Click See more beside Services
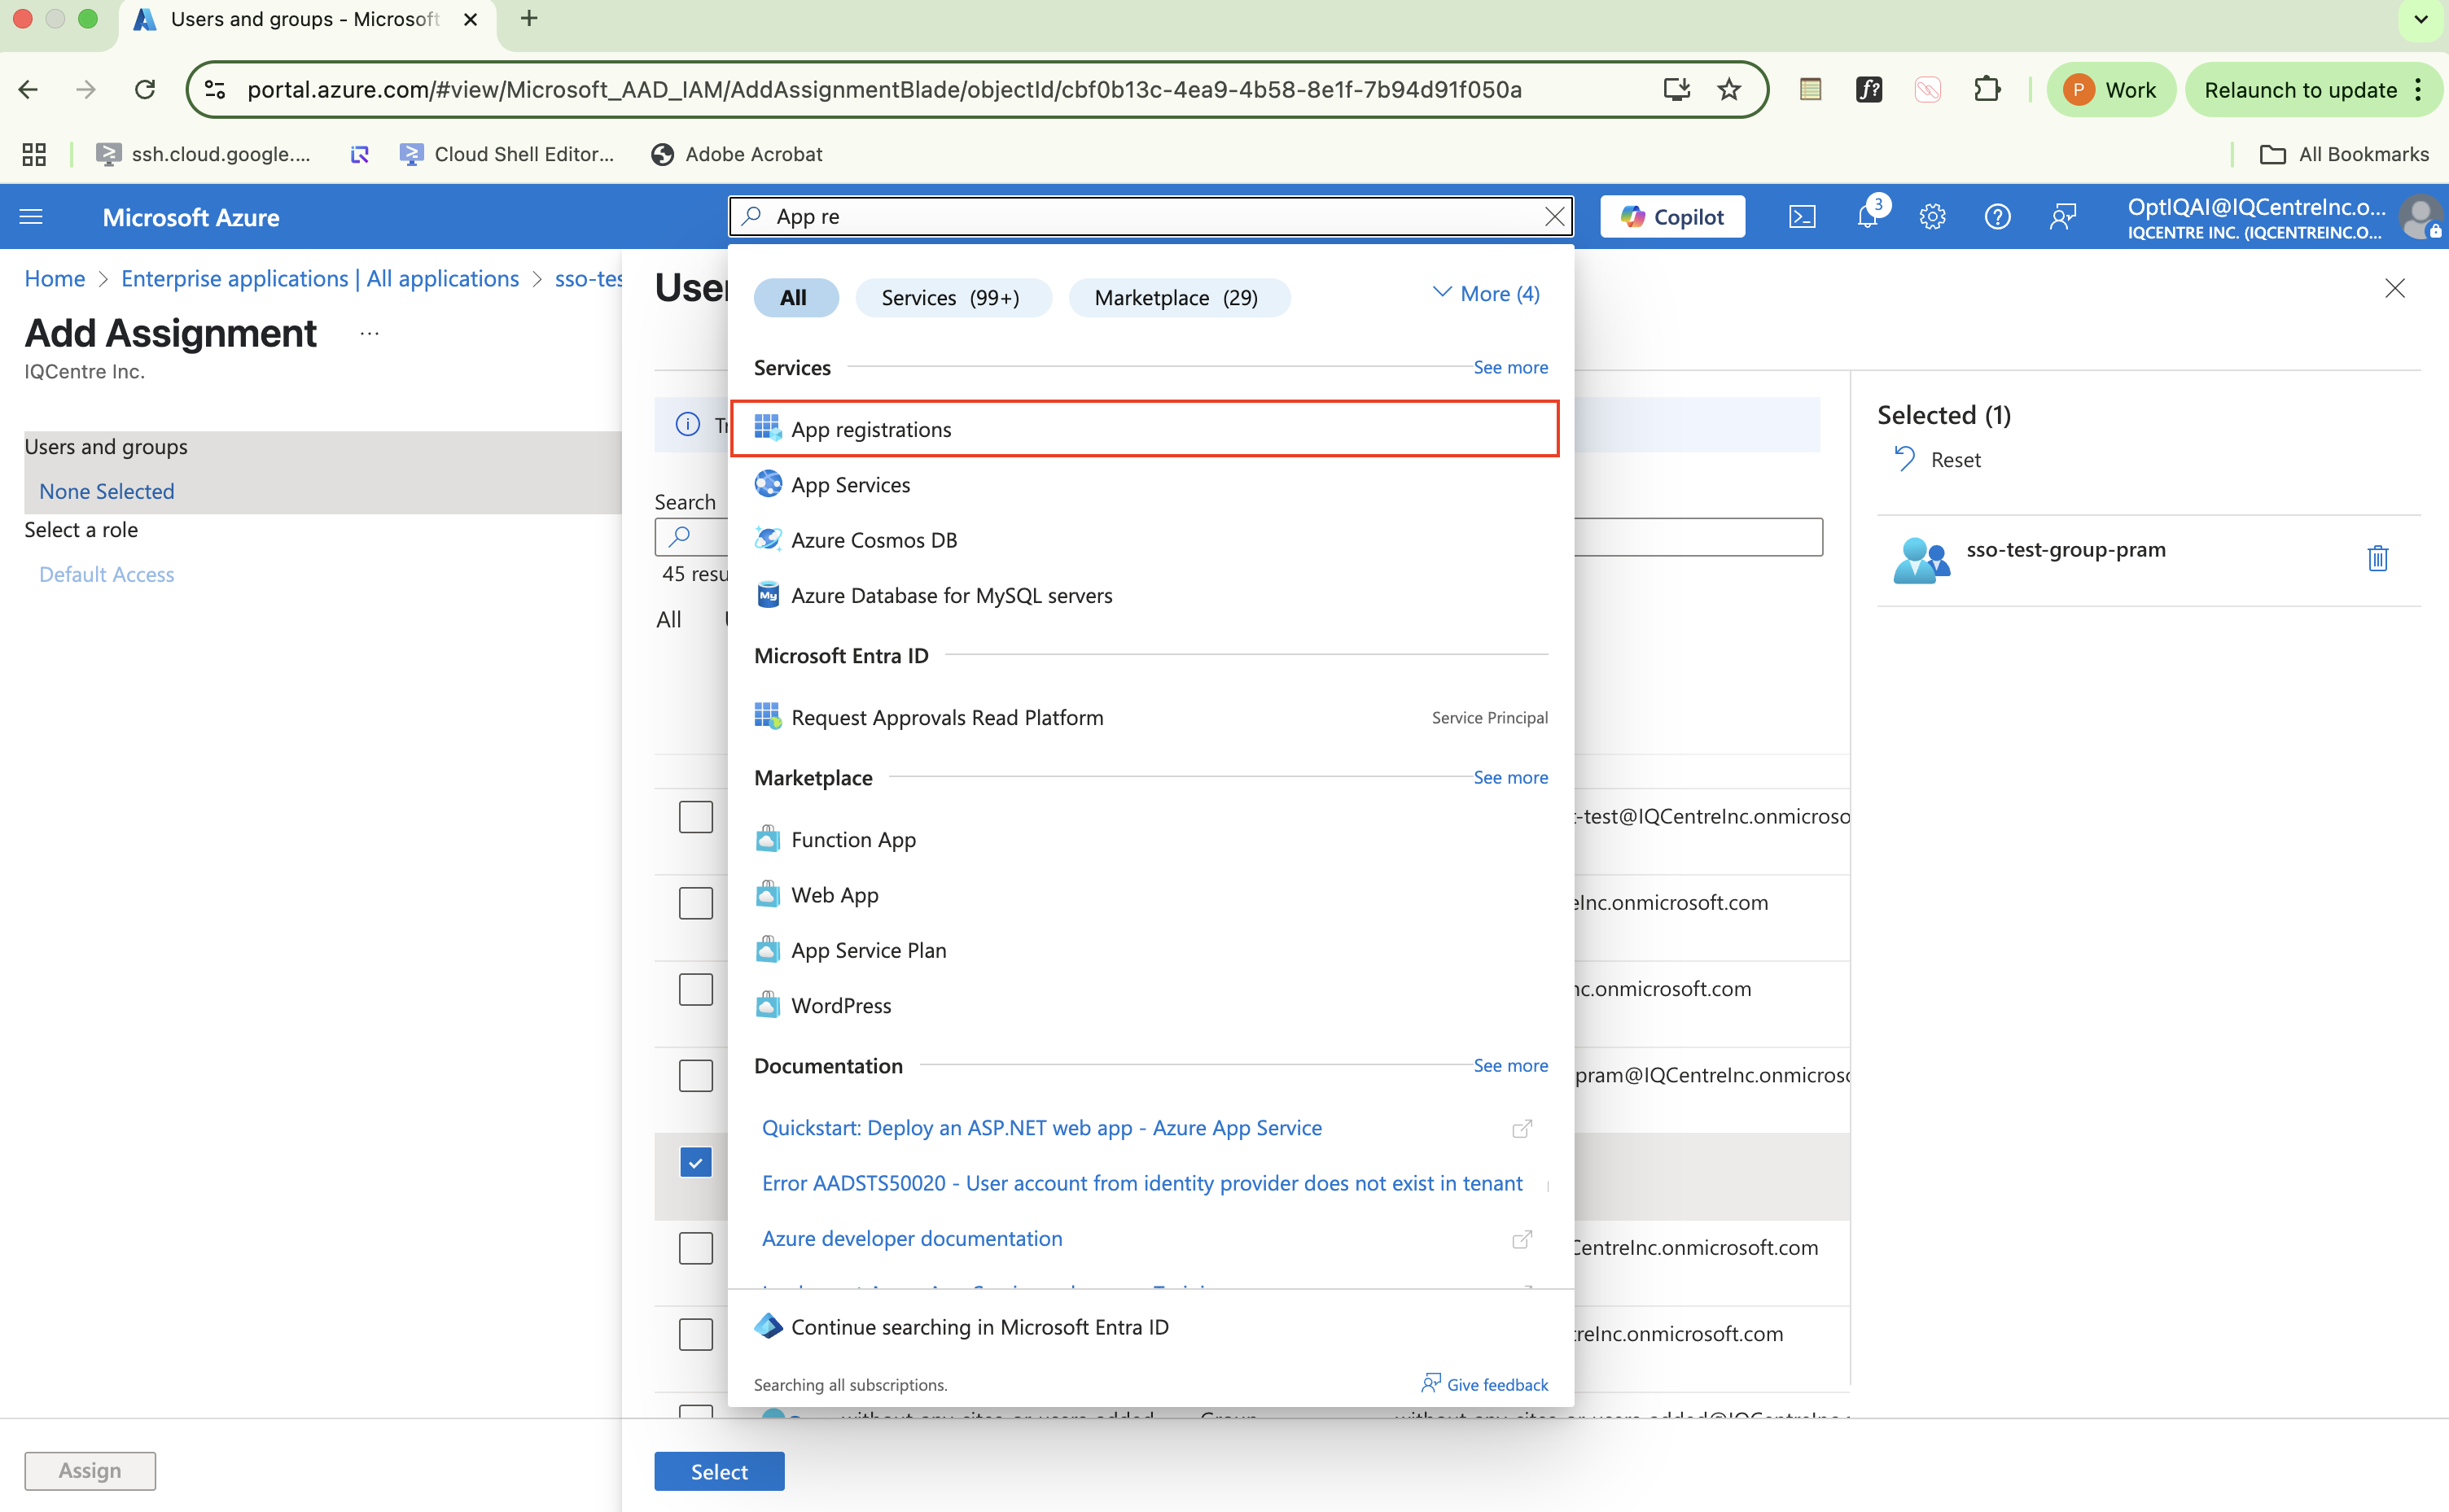This screenshot has height=1512, width=2449. (x=1509, y=367)
